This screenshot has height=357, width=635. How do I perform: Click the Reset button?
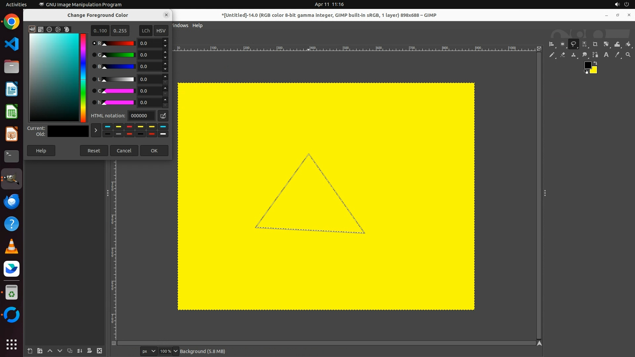[94, 151]
